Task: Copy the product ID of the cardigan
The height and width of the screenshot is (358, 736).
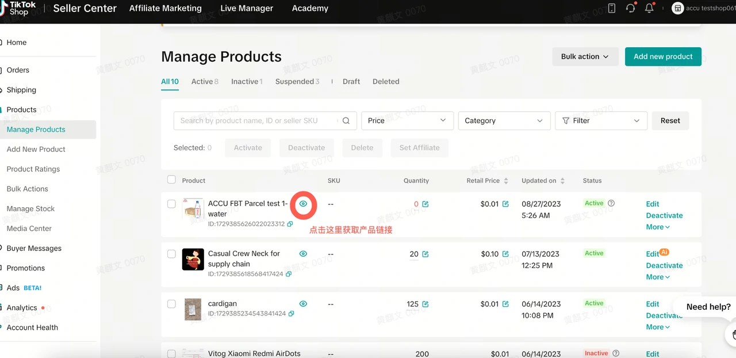Action: pos(291,314)
